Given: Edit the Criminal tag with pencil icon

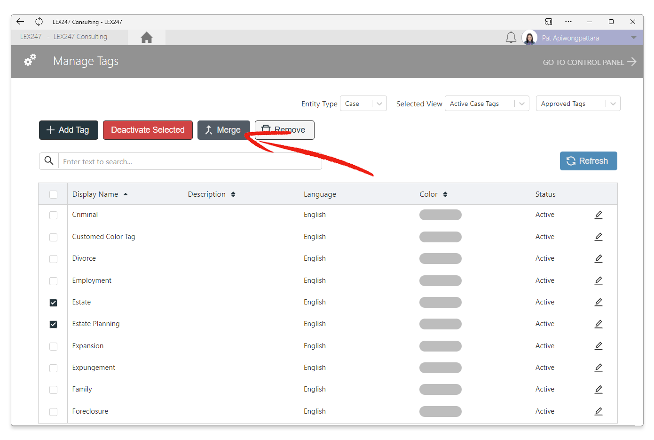Looking at the screenshot, I should [599, 215].
